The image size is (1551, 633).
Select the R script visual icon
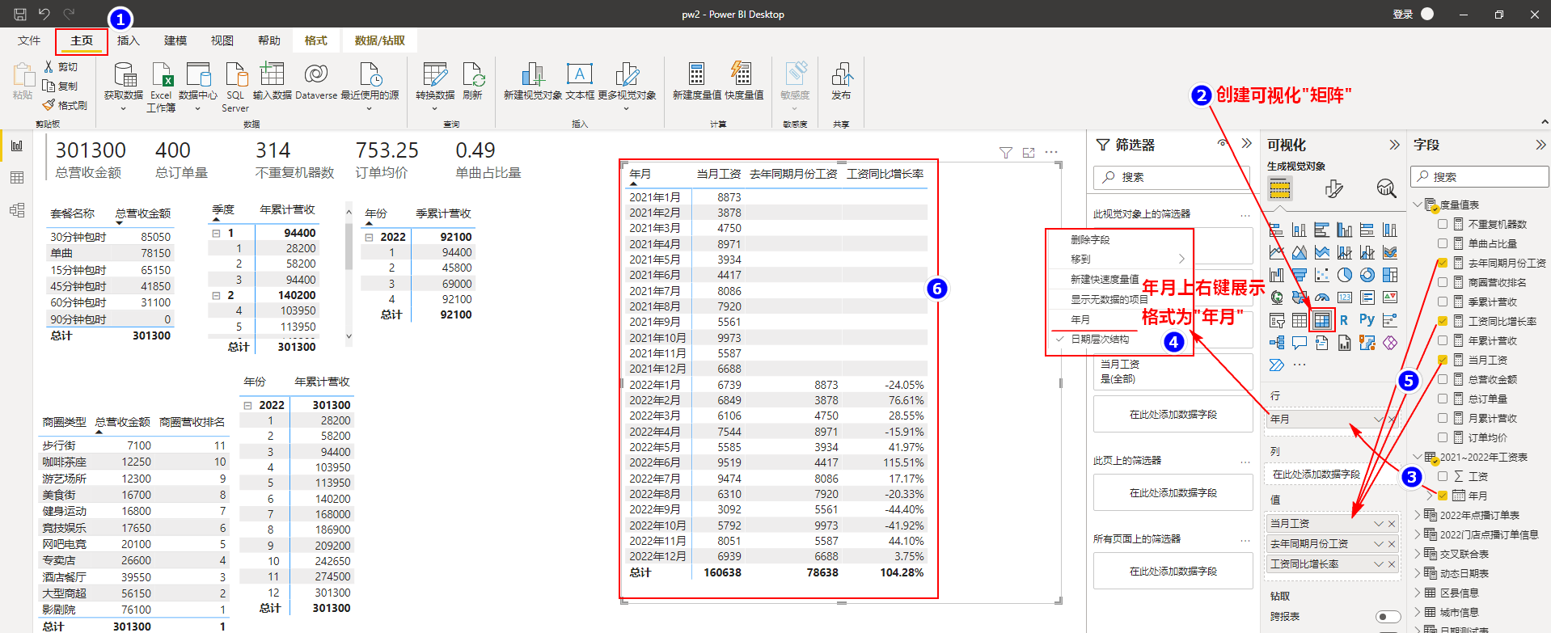1344,320
